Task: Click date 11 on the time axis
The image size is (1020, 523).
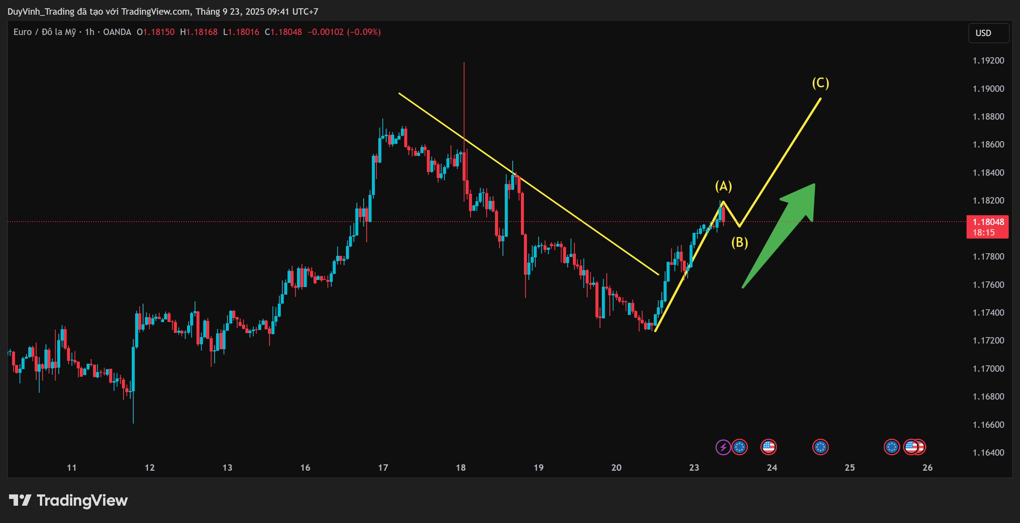Action: (x=72, y=468)
